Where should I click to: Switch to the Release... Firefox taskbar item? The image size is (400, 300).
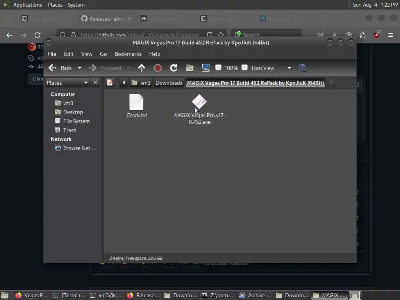(143, 295)
